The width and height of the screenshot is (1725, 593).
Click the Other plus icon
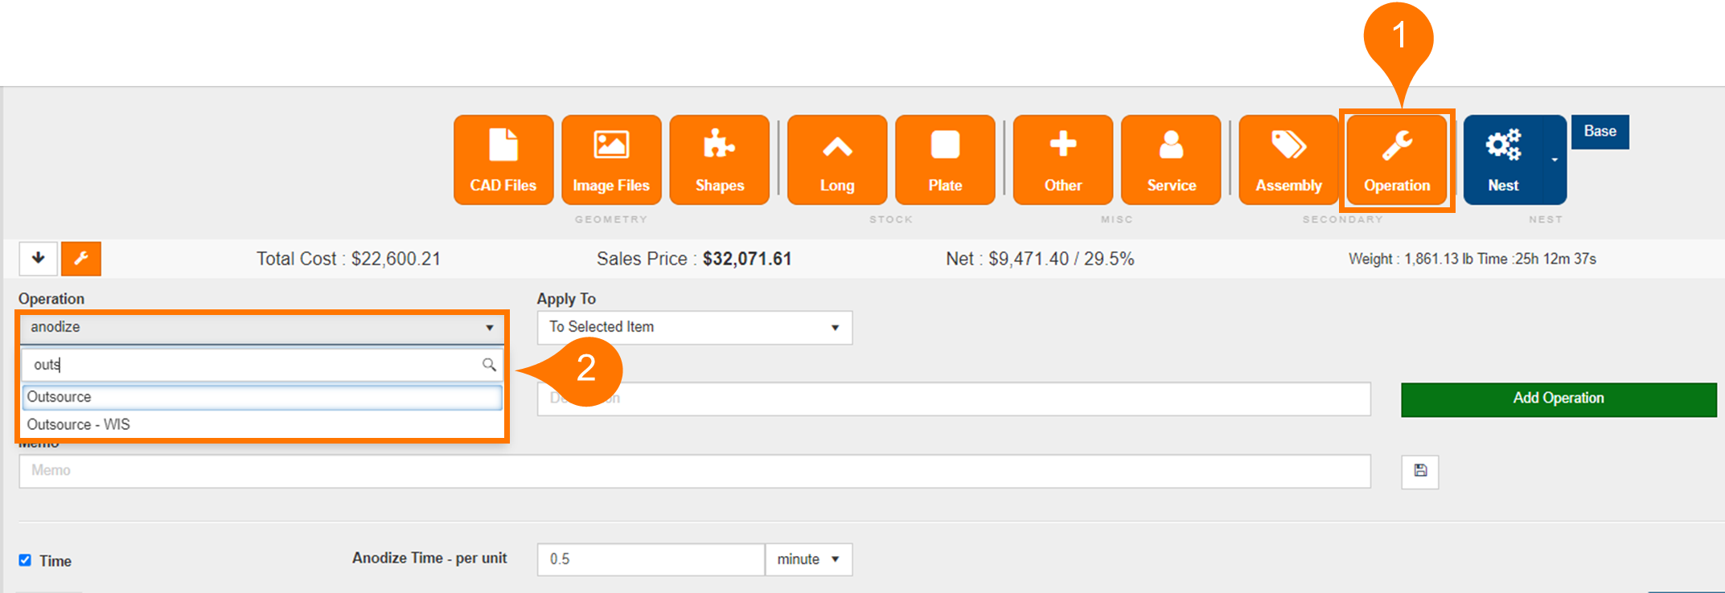coord(1062,160)
